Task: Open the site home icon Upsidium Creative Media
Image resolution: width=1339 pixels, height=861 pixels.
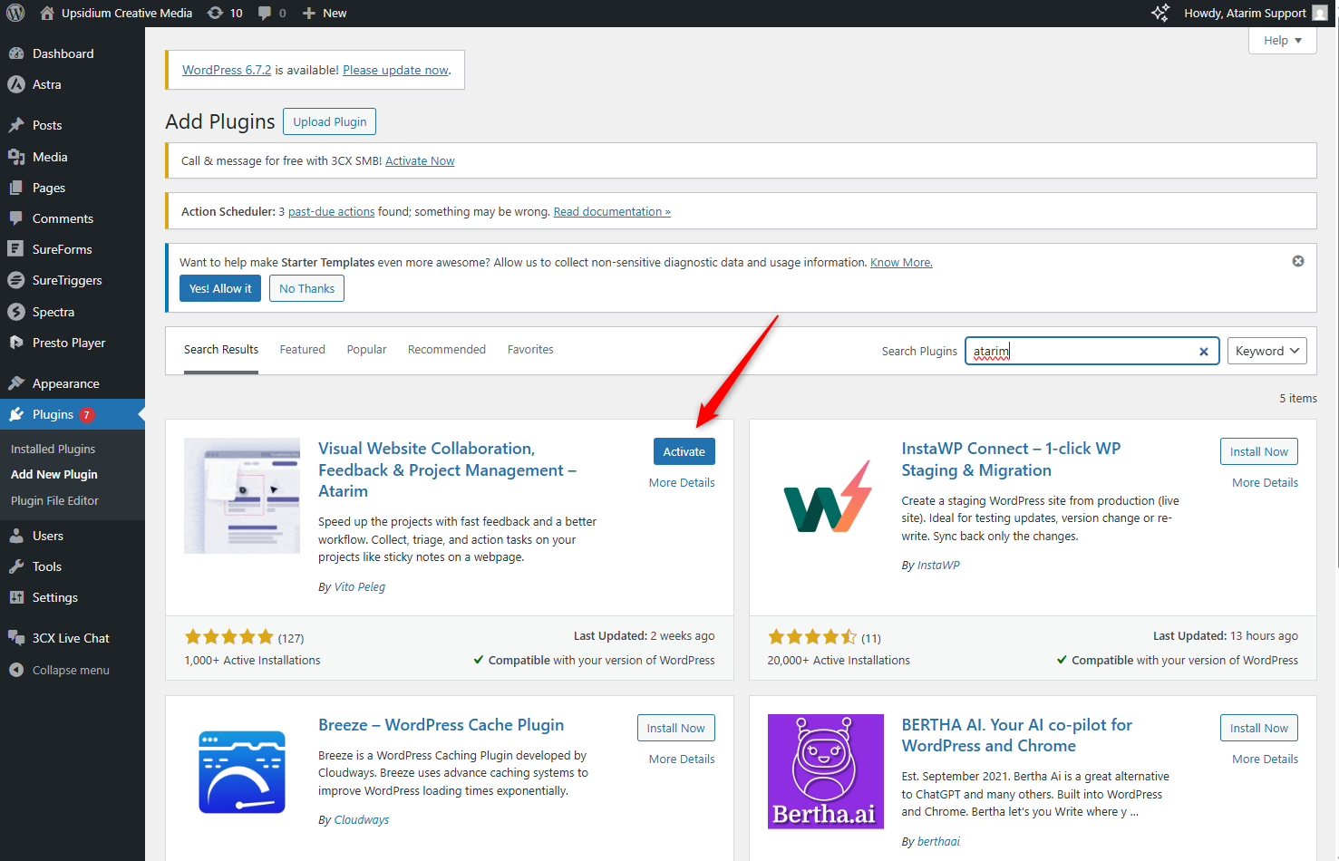Action: [47, 13]
